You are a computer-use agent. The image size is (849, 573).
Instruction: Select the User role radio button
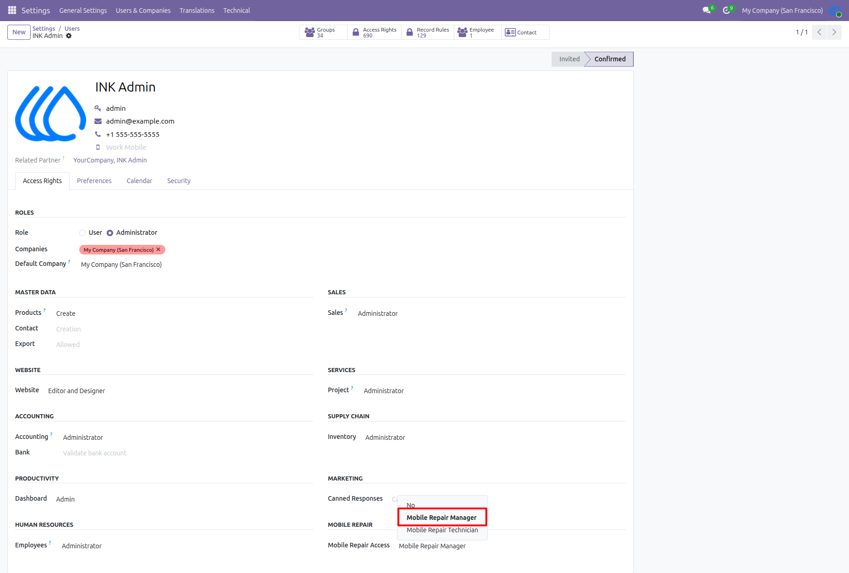pyautogui.click(x=82, y=233)
